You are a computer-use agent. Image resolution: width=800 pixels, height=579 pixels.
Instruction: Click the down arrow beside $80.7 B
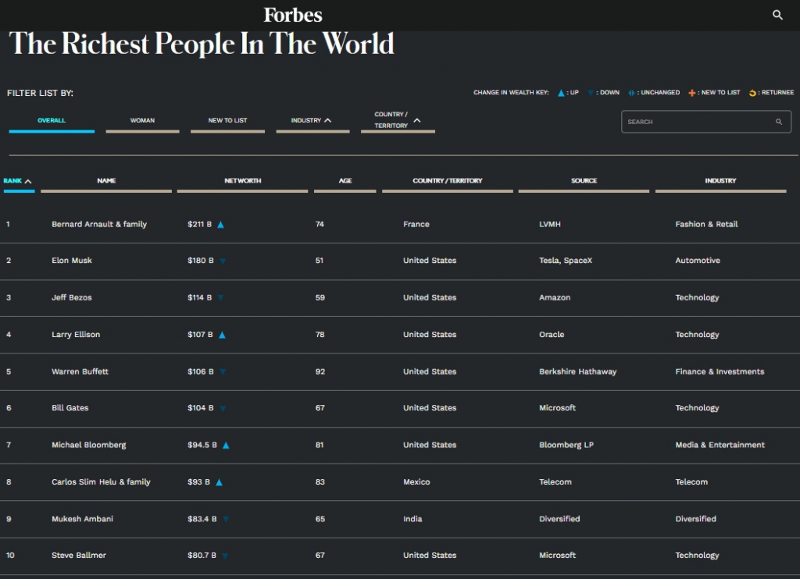pyautogui.click(x=225, y=556)
